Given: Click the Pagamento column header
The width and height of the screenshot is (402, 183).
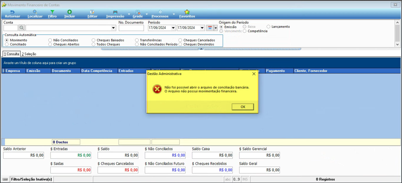Looking at the screenshot, I should [279, 71].
